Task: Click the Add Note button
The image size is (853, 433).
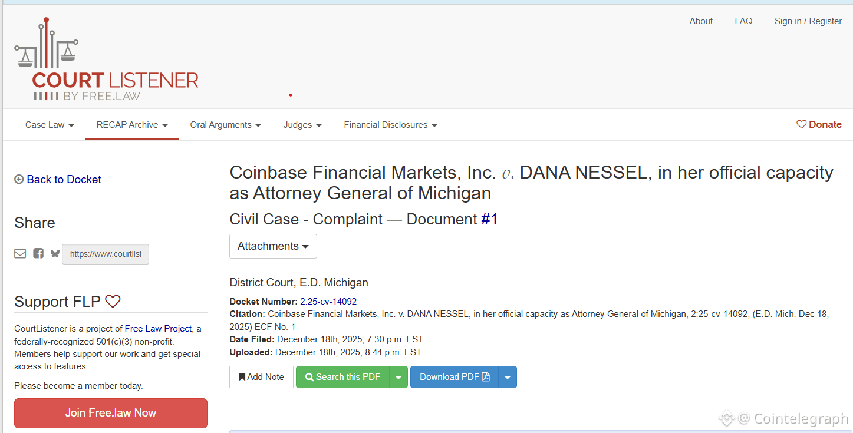Action: pos(261,377)
